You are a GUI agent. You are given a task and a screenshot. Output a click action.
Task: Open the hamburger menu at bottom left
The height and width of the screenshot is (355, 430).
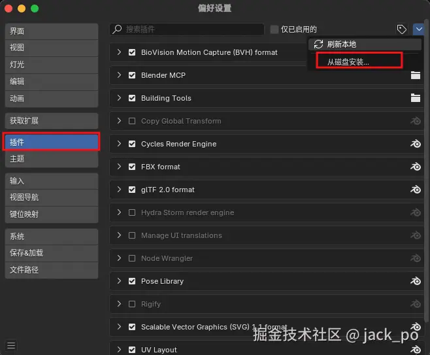click(x=11, y=345)
